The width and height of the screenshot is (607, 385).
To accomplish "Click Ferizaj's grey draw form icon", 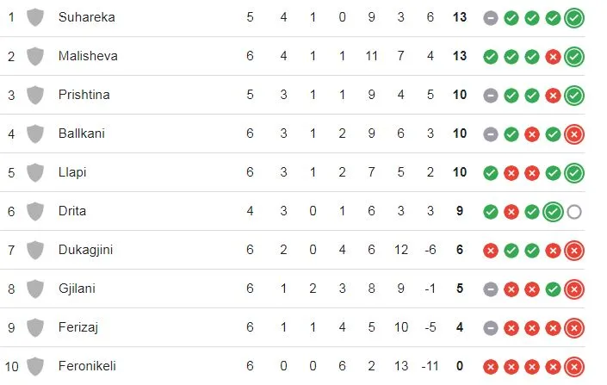I will [x=491, y=328].
